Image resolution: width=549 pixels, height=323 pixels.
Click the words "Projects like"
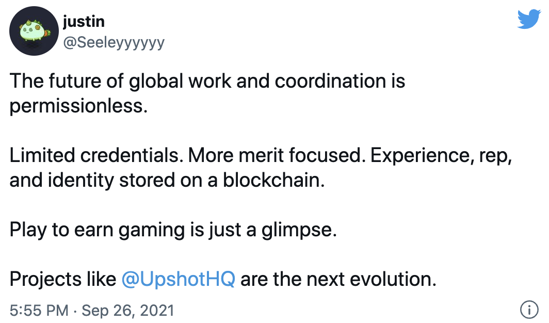(x=62, y=279)
